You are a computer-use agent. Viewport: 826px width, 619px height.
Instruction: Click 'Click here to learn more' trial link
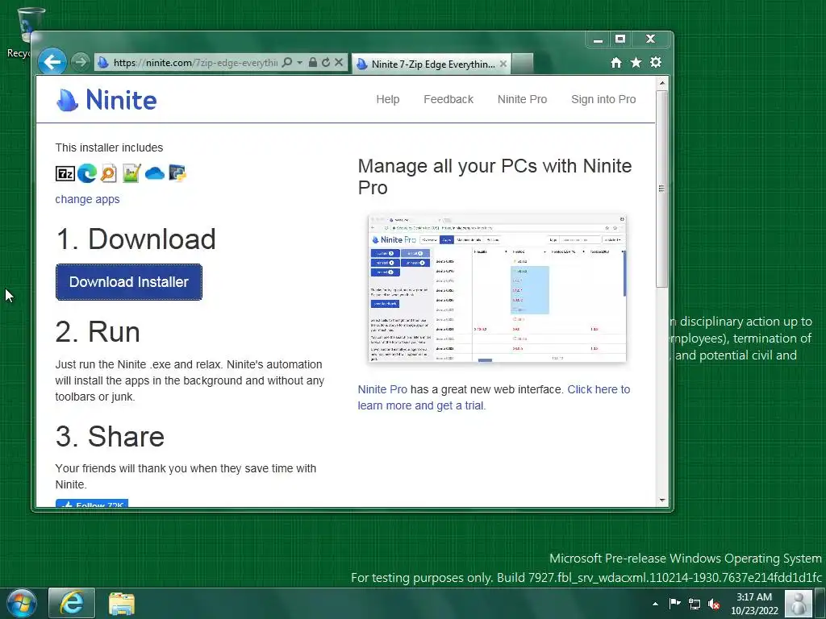coord(494,397)
